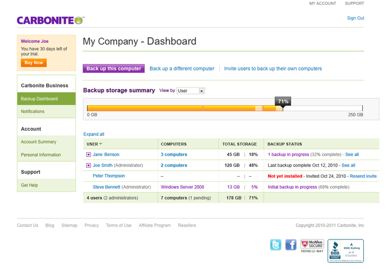Open Affiliate Program in the footer
Screen dimensions: 386x269
pos(154,226)
